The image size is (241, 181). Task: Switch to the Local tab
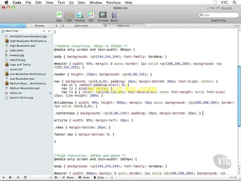13,25
